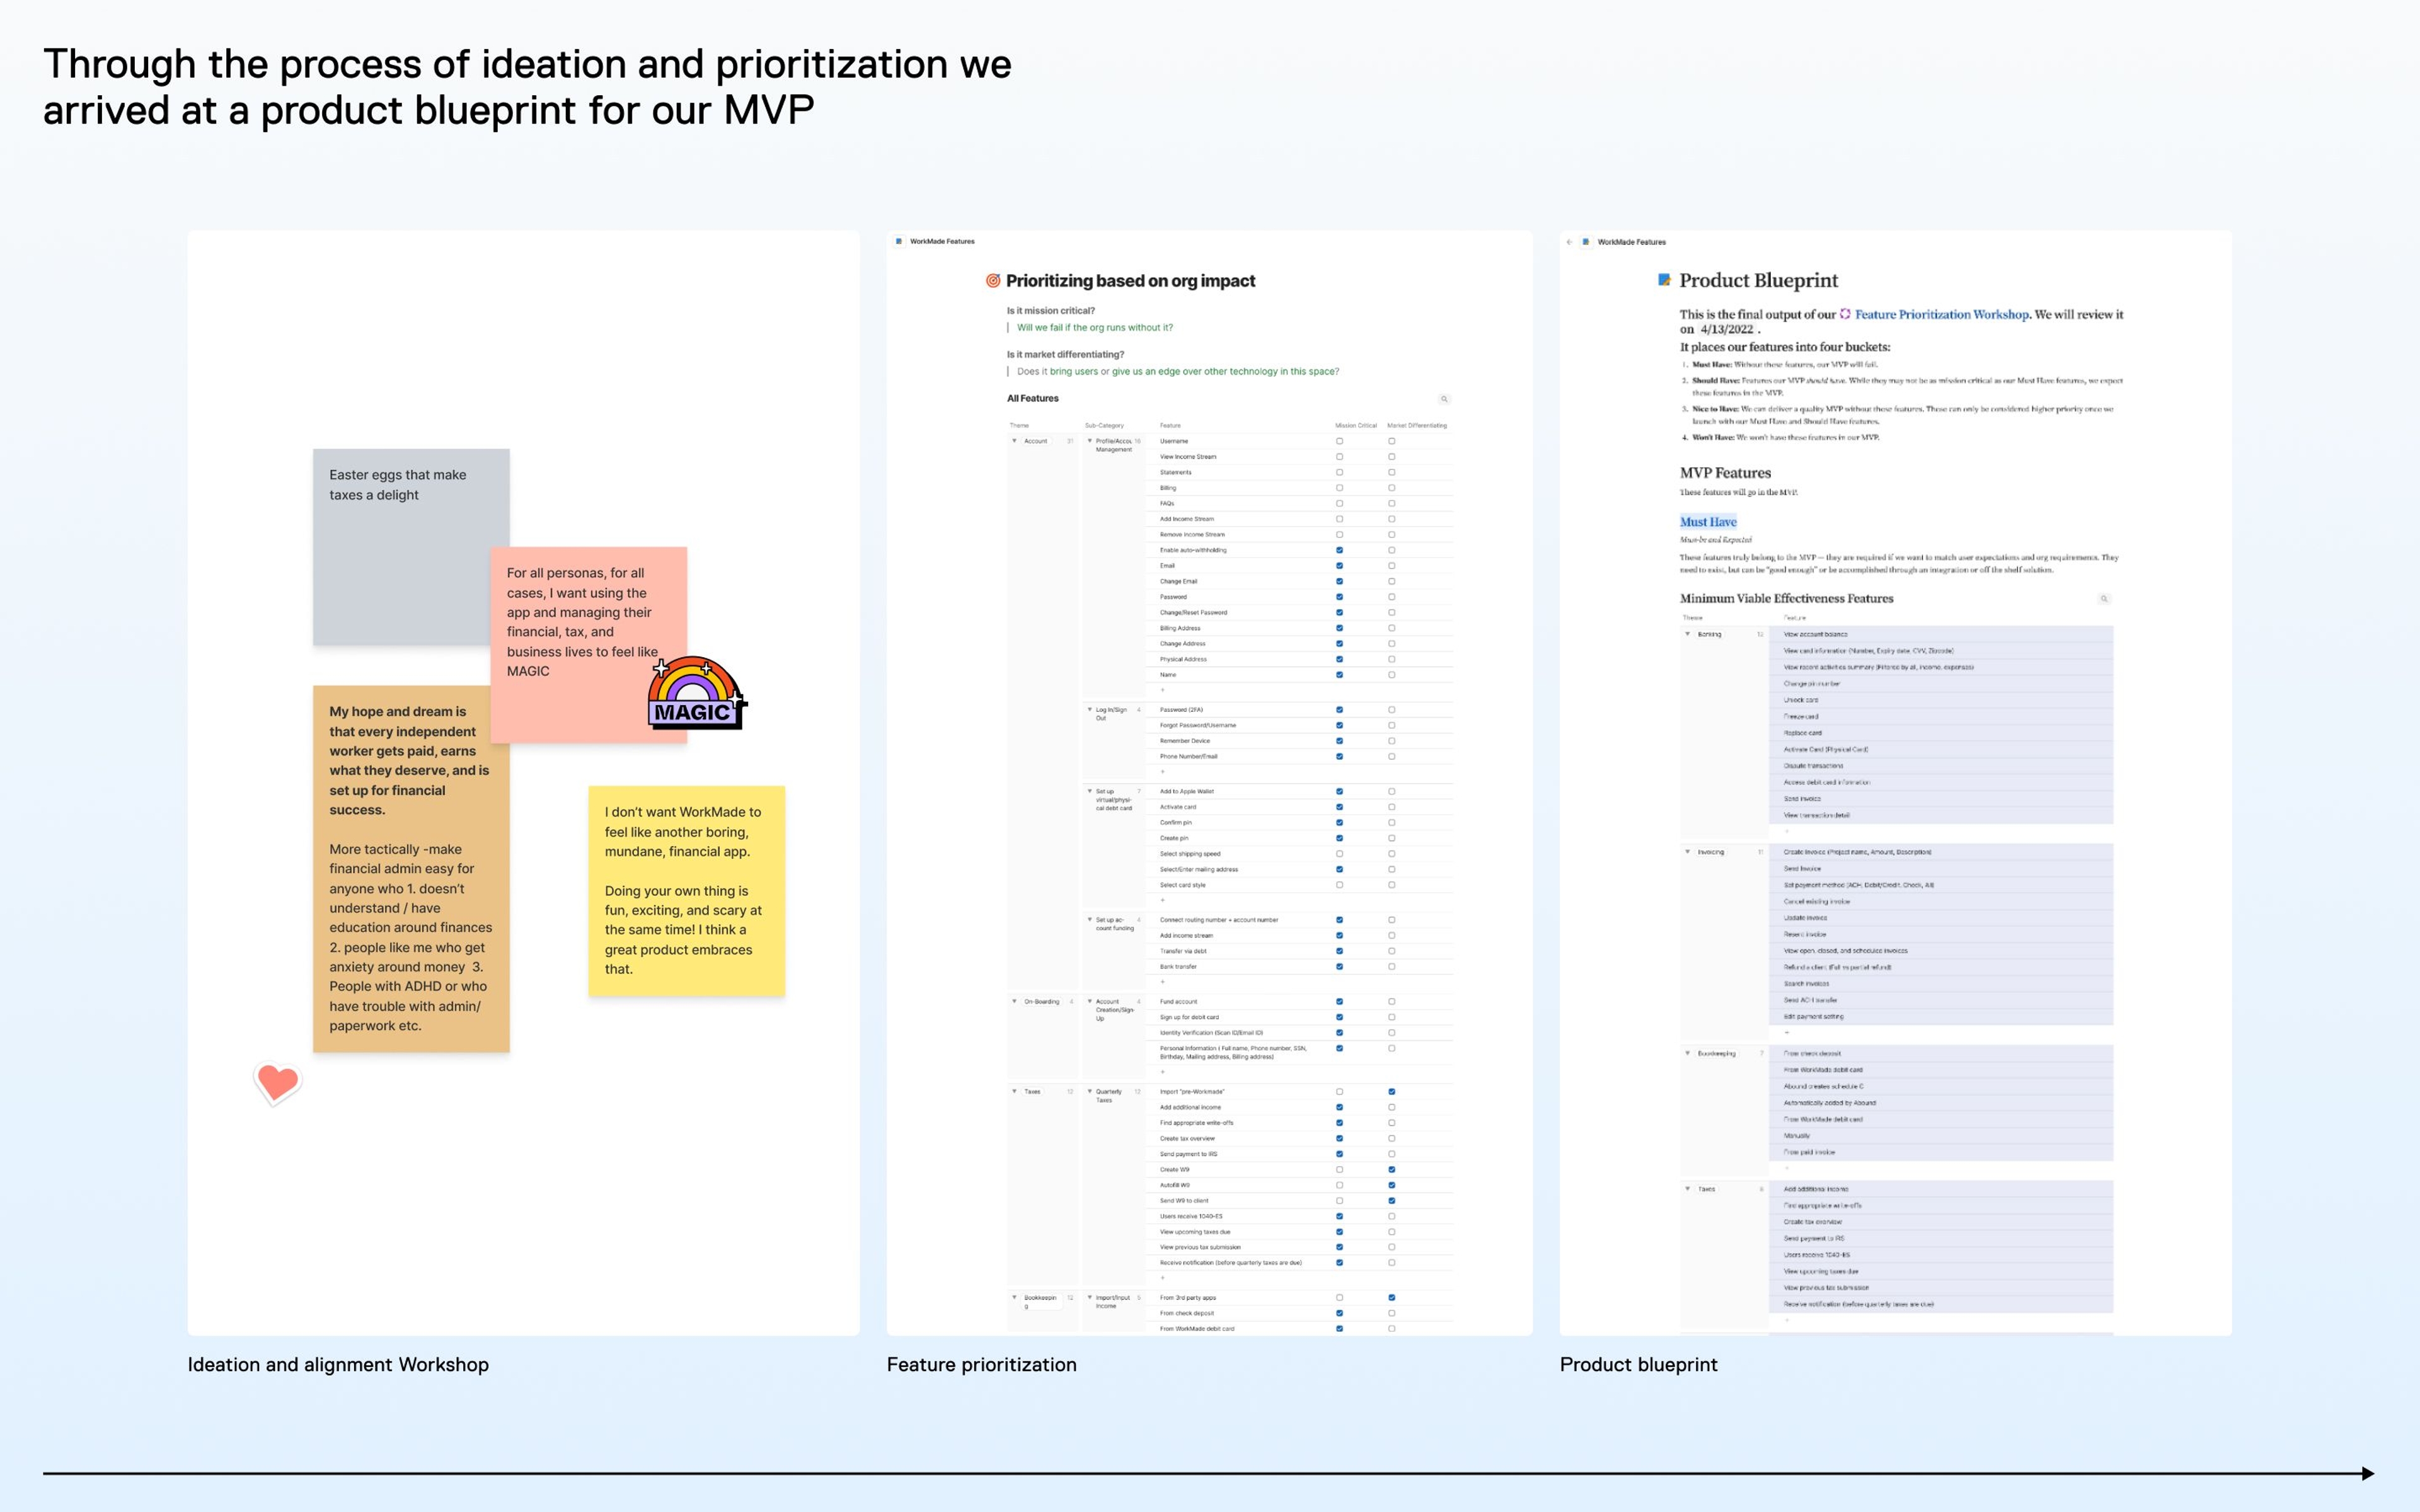
Task: Click the Add to Apple Wallet feature
Action: (1186, 792)
